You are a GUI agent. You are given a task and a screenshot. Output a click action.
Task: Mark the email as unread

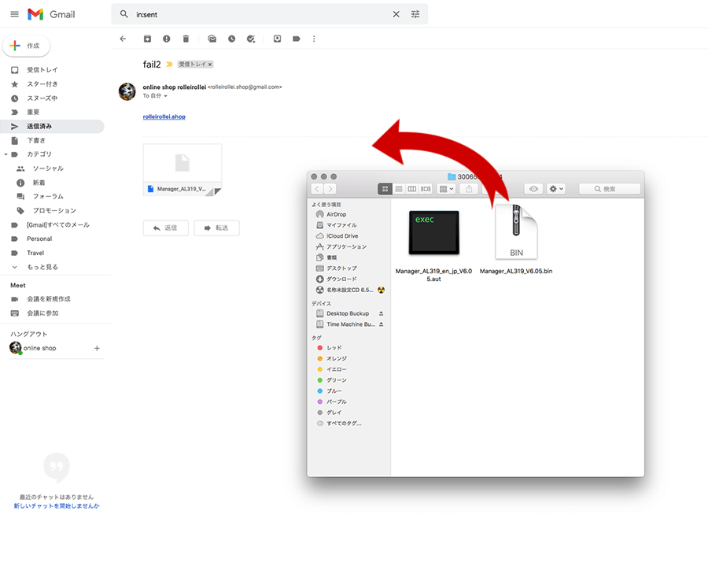tap(212, 39)
